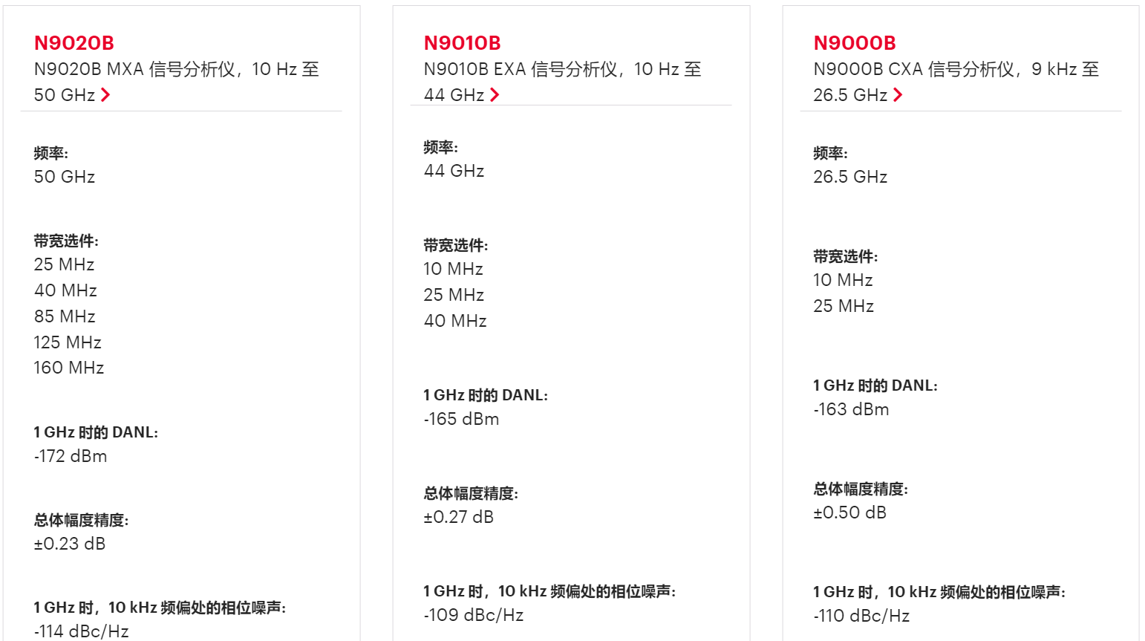This screenshot has height=641, width=1145.
Task: Click the 85 MHz bandwidth option text
Action: pyautogui.click(x=65, y=316)
